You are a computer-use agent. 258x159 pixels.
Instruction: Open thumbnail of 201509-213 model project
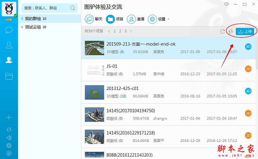click(x=94, y=48)
